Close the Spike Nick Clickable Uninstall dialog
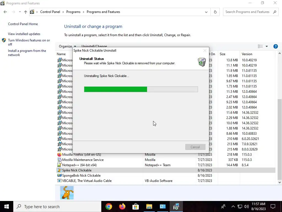 [205, 51]
